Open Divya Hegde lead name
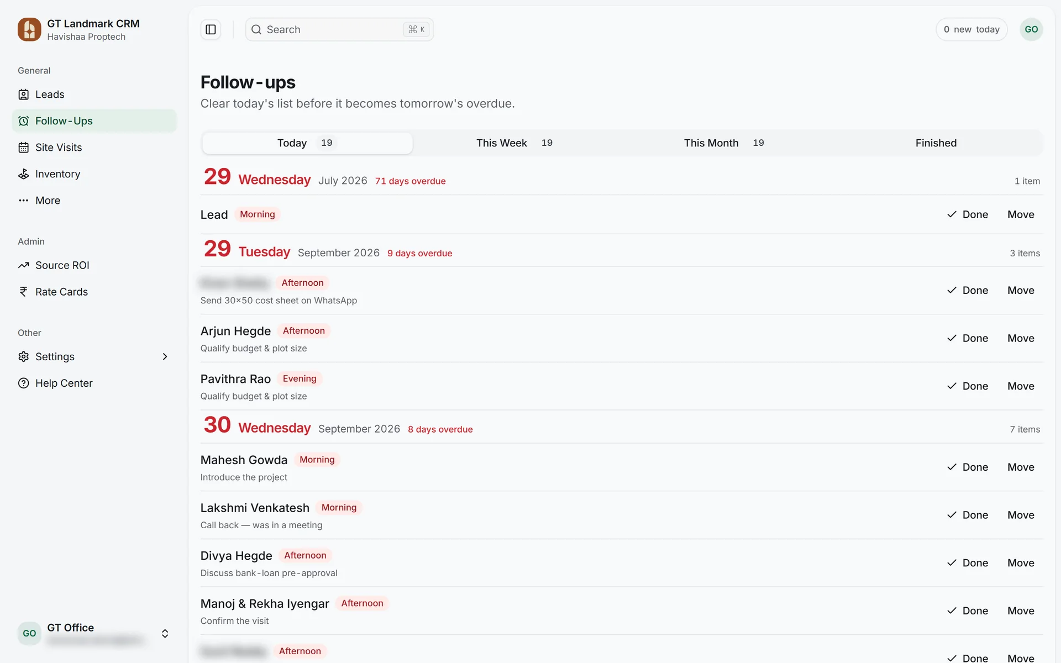The height and width of the screenshot is (663, 1061). [236, 556]
